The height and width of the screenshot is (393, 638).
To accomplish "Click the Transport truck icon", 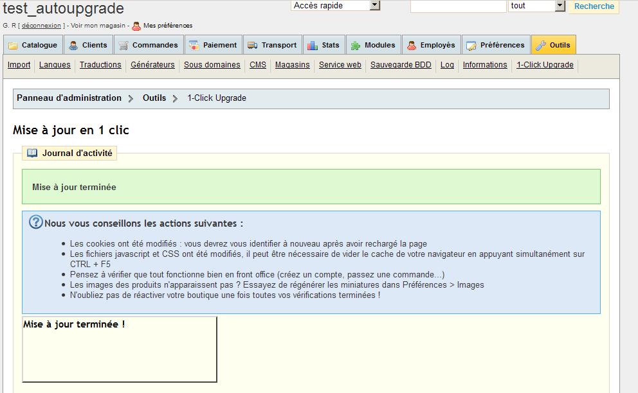I will click(252, 46).
